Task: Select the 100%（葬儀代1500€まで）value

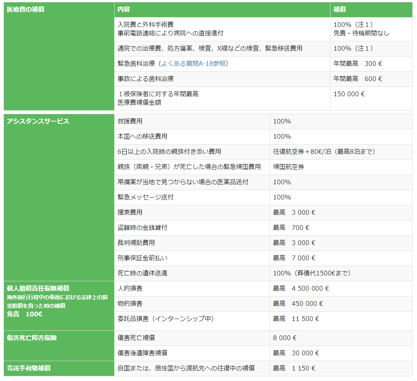Action: click(312, 273)
